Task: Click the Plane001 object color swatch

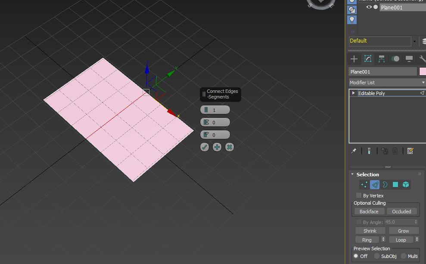Action: [423, 72]
